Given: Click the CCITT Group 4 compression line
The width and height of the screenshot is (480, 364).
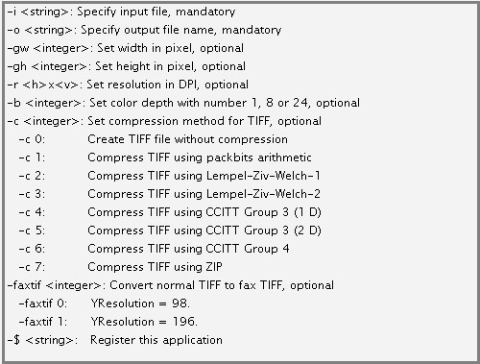Looking at the screenshot, I should point(154,249).
